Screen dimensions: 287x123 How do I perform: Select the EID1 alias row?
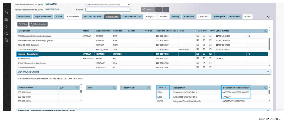212,92
